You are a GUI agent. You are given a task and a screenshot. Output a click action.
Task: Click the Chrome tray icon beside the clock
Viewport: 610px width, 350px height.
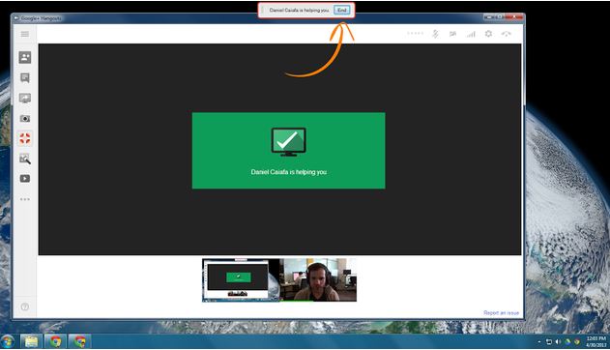(x=576, y=342)
